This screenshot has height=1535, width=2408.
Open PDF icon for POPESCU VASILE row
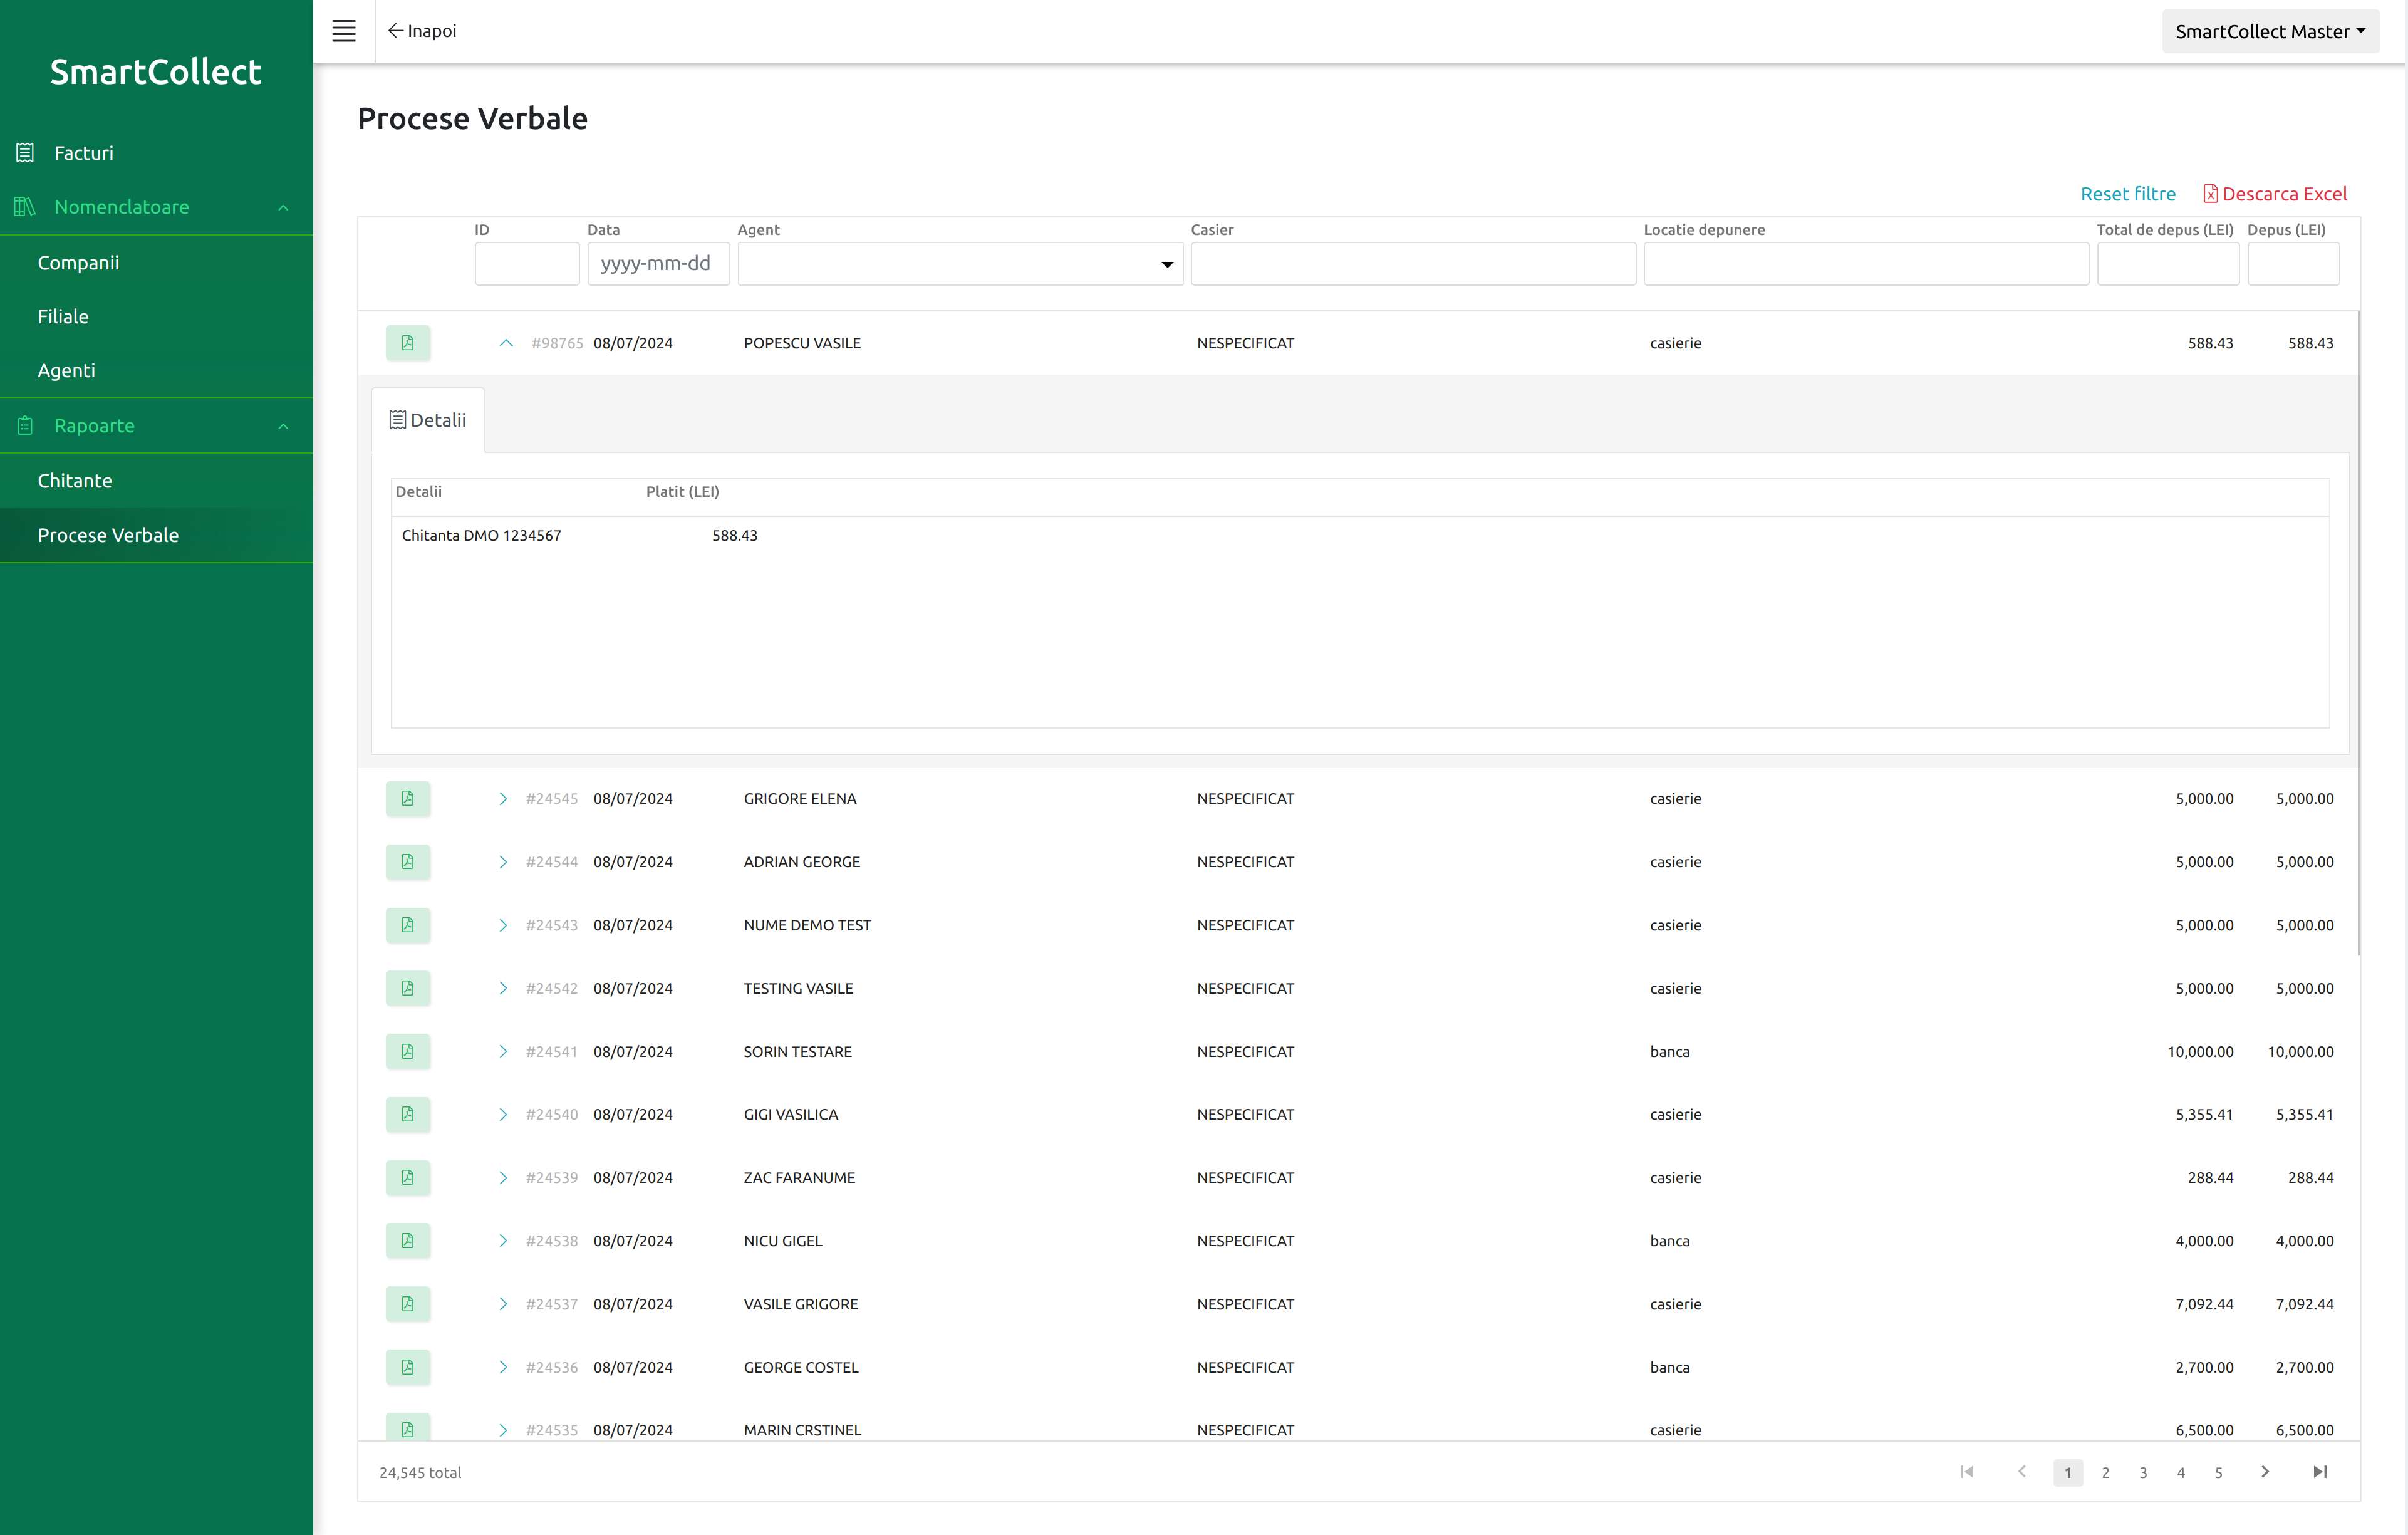[x=408, y=343]
